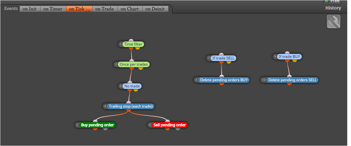Click the yellow output connector on No trade
The height and width of the screenshot is (146, 351).
[136, 90]
